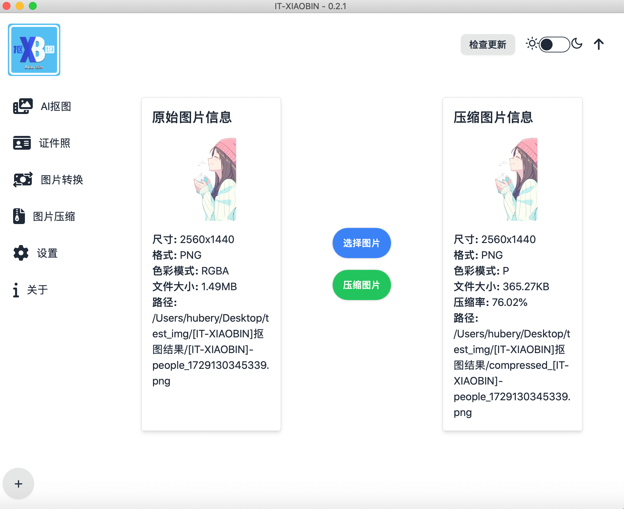Click the 色彩模式: RGBA text
This screenshot has width=624, height=509.
(x=191, y=271)
